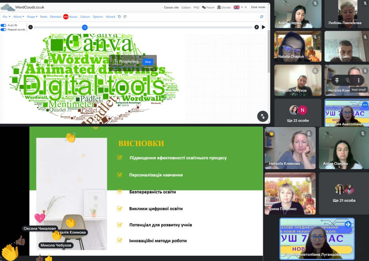Show the Ще 21 особа overflow tile

(344, 194)
